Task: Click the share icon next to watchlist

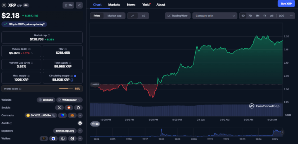Action: [79, 5]
